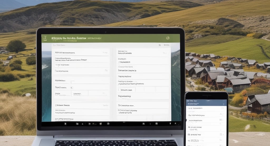This screenshot has height=146, width=270.
Task: Click the round icon at the green header's right end
Action: tap(168, 38)
